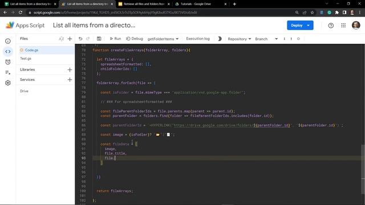Open browser extensions puzzle icon
Image resolution: width=365 pixels, height=205 pixels.
pyautogui.click(x=337, y=13)
